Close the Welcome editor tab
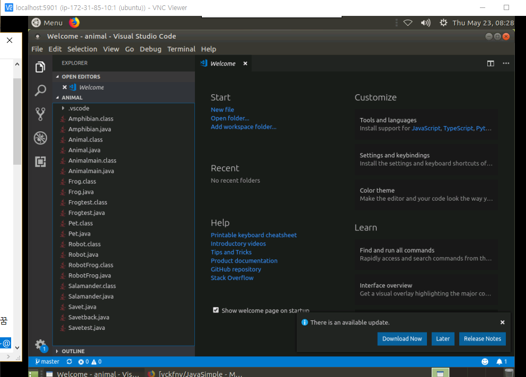Image resolution: width=526 pixels, height=377 pixels. pyautogui.click(x=245, y=64)
